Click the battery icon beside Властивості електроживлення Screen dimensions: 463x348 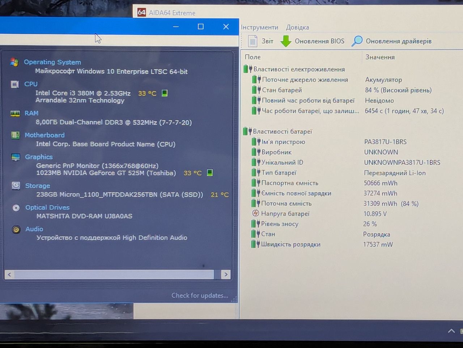point(248,69)
